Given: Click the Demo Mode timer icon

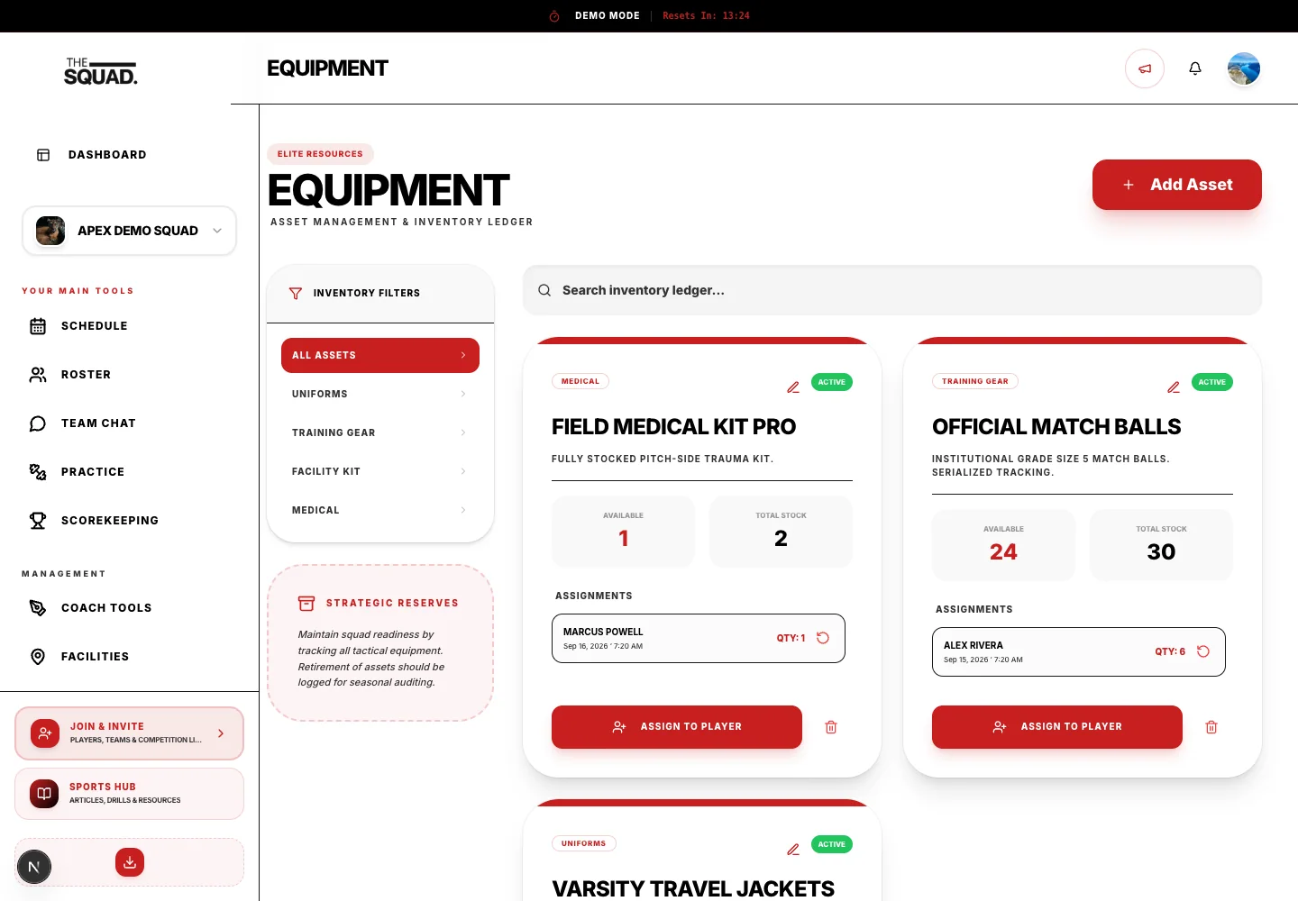Looking at the screenshot, I should coord(554,16).
